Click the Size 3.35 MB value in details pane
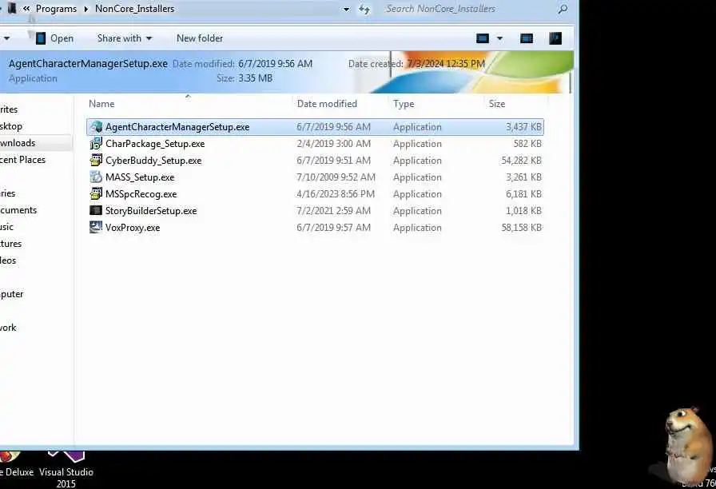Viewport: 716px width, 489px height. (x=255, y=78)
